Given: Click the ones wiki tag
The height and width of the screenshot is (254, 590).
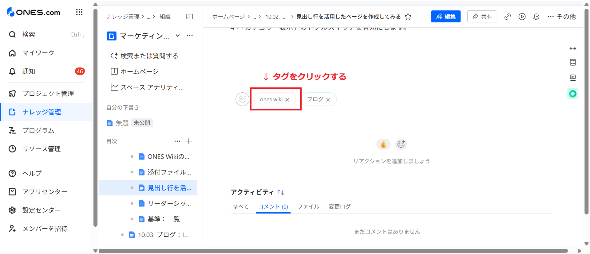Looking at the screenshot, I should pos(271,99).
